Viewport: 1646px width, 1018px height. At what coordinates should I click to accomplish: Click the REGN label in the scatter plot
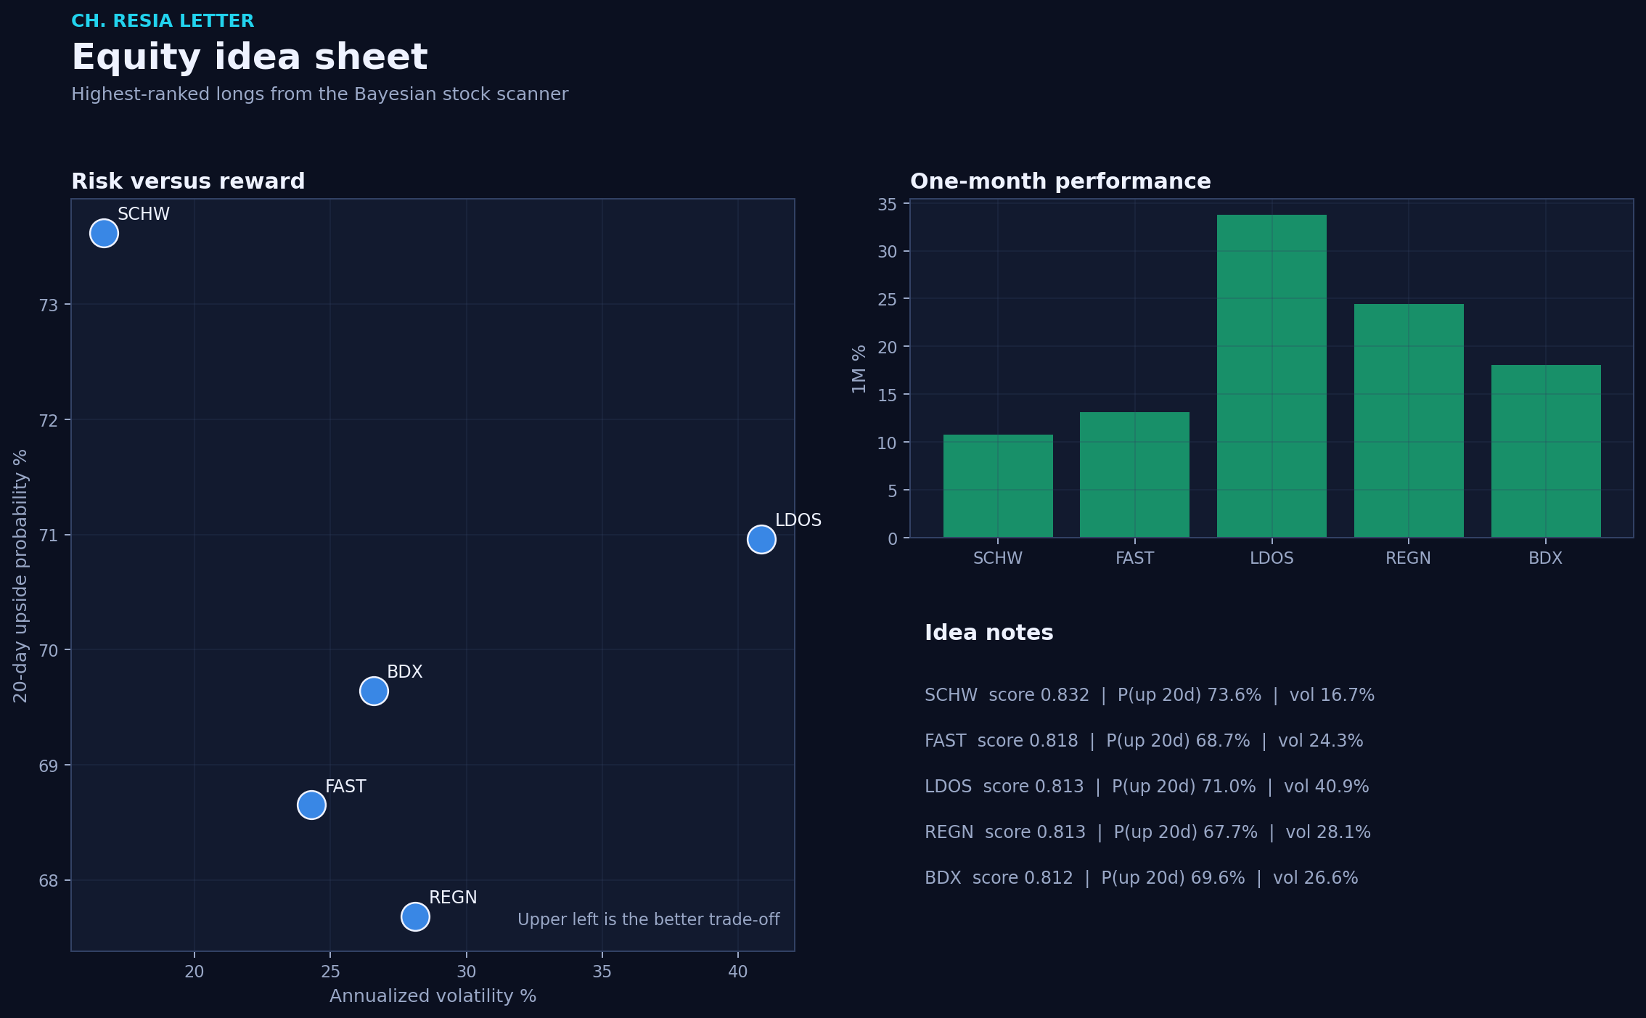[453, 898]
